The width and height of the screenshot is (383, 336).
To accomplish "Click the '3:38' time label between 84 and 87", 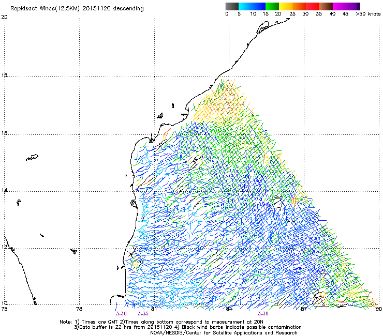I will 263,314.
